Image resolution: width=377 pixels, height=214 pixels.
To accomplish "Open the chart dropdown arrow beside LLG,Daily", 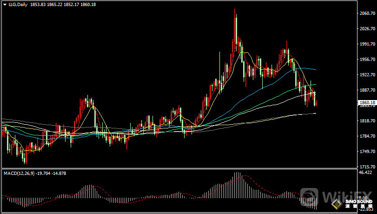I will click(x=5, y=5).
